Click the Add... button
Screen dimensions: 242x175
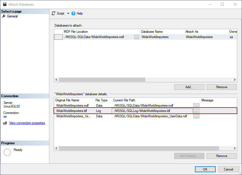[189, 87]
